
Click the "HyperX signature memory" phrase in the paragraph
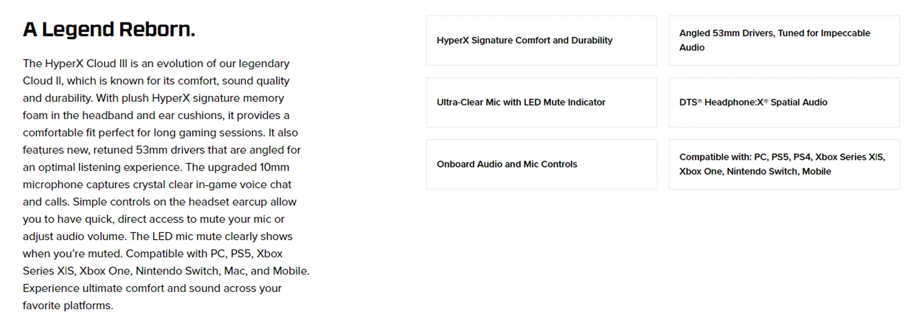point(218,98)
